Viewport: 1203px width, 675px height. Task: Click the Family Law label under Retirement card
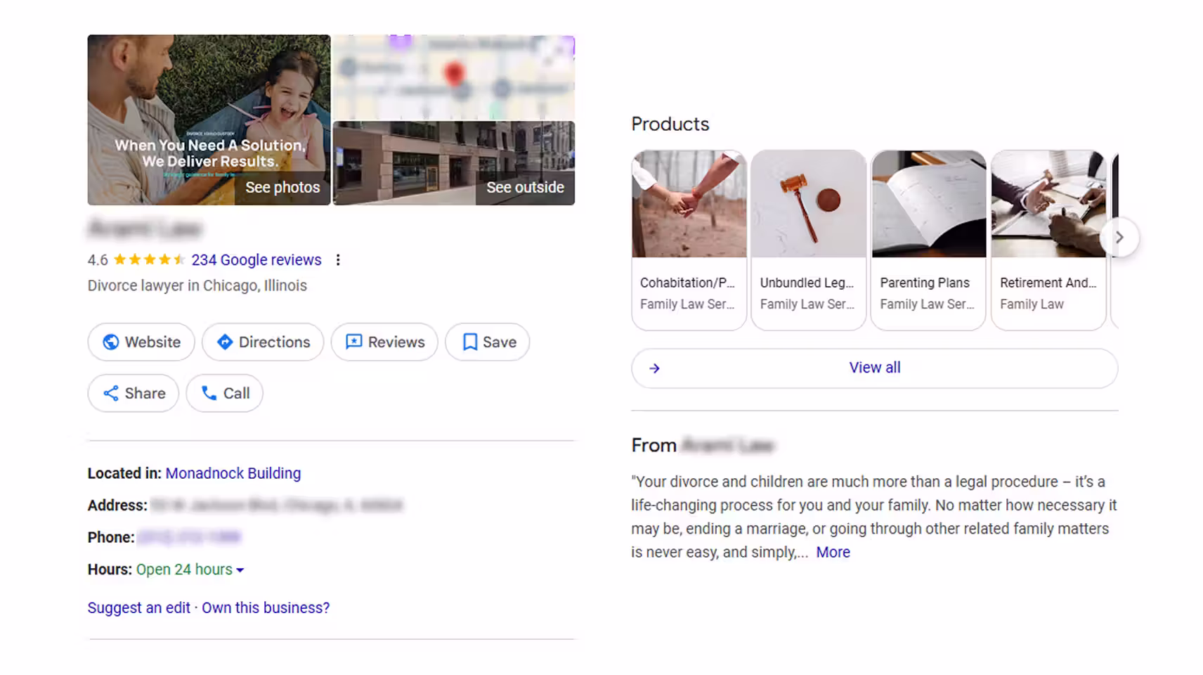(x=1032, y=304)
